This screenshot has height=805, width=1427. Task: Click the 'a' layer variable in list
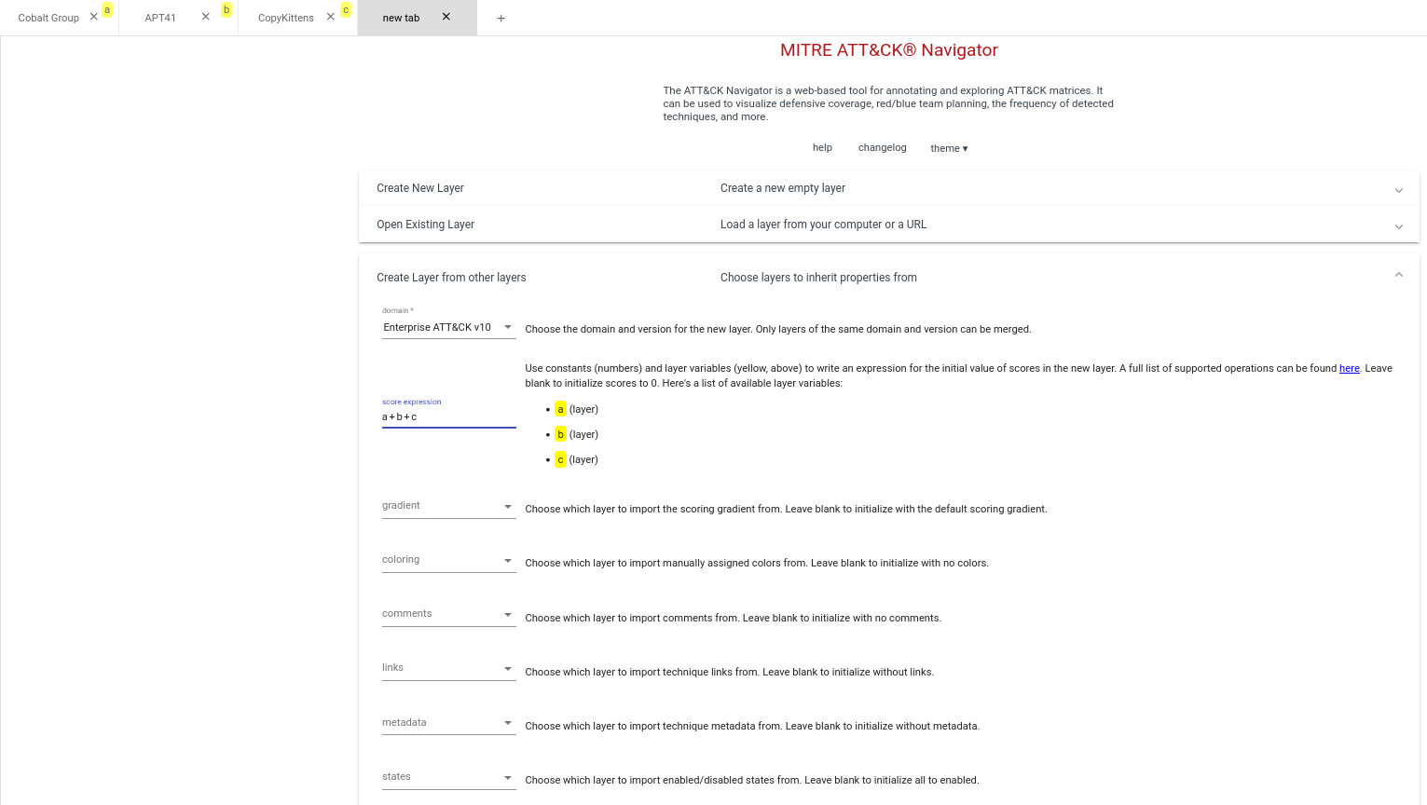tap(560, 409)
